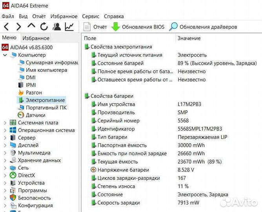Go back with the left arrow icon
262x212 pixels.
(x=6, y=27)
